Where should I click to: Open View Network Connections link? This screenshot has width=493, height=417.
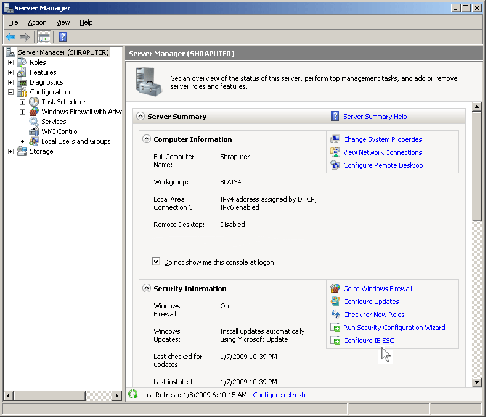click(382, 152)
